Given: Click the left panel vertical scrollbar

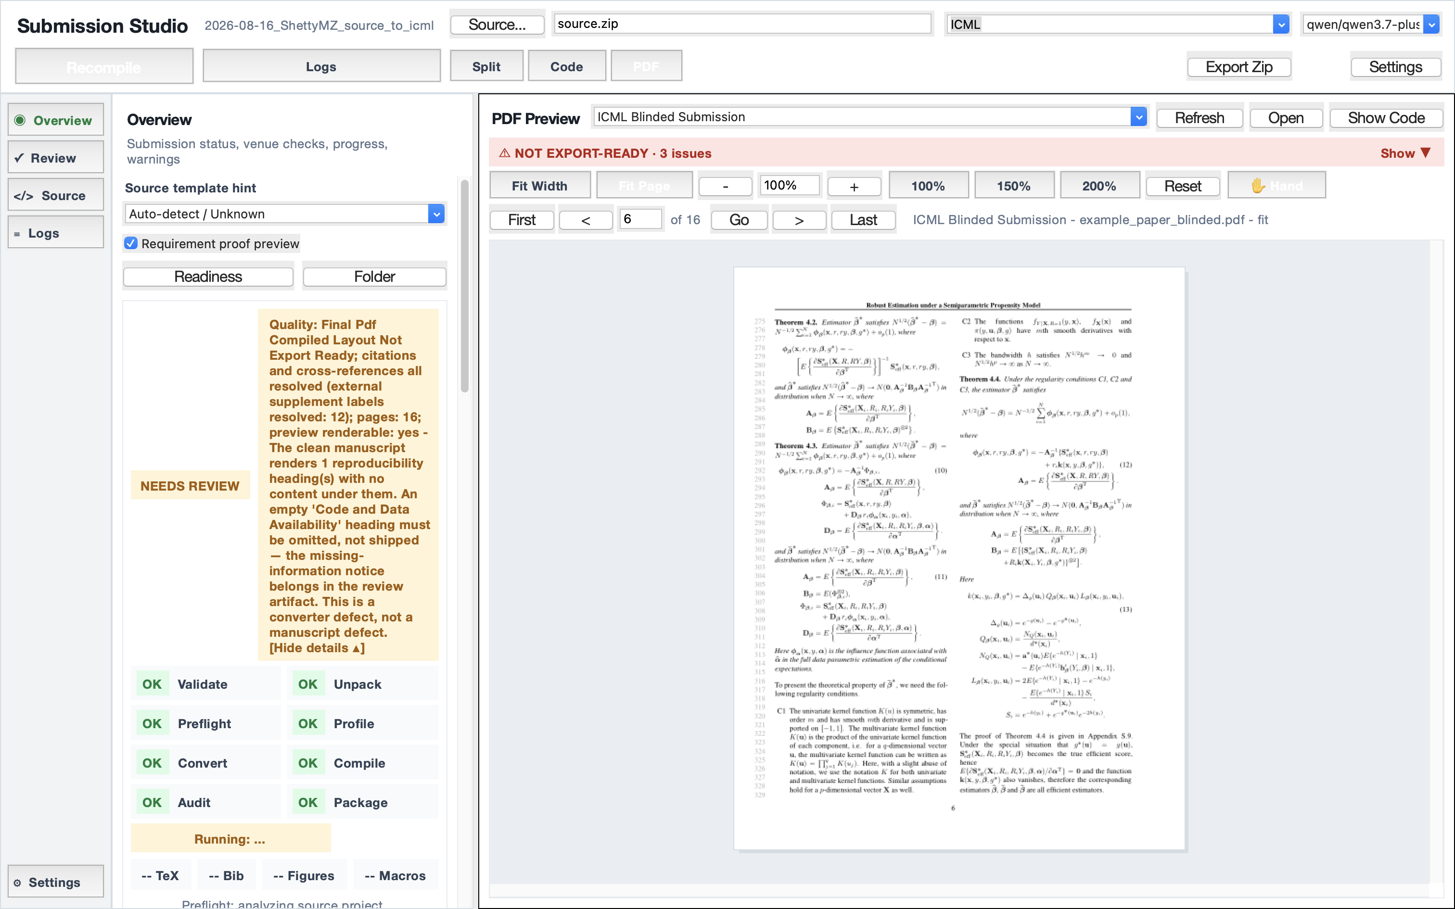Looking at the screenshot, I should [x=464, y=286].
